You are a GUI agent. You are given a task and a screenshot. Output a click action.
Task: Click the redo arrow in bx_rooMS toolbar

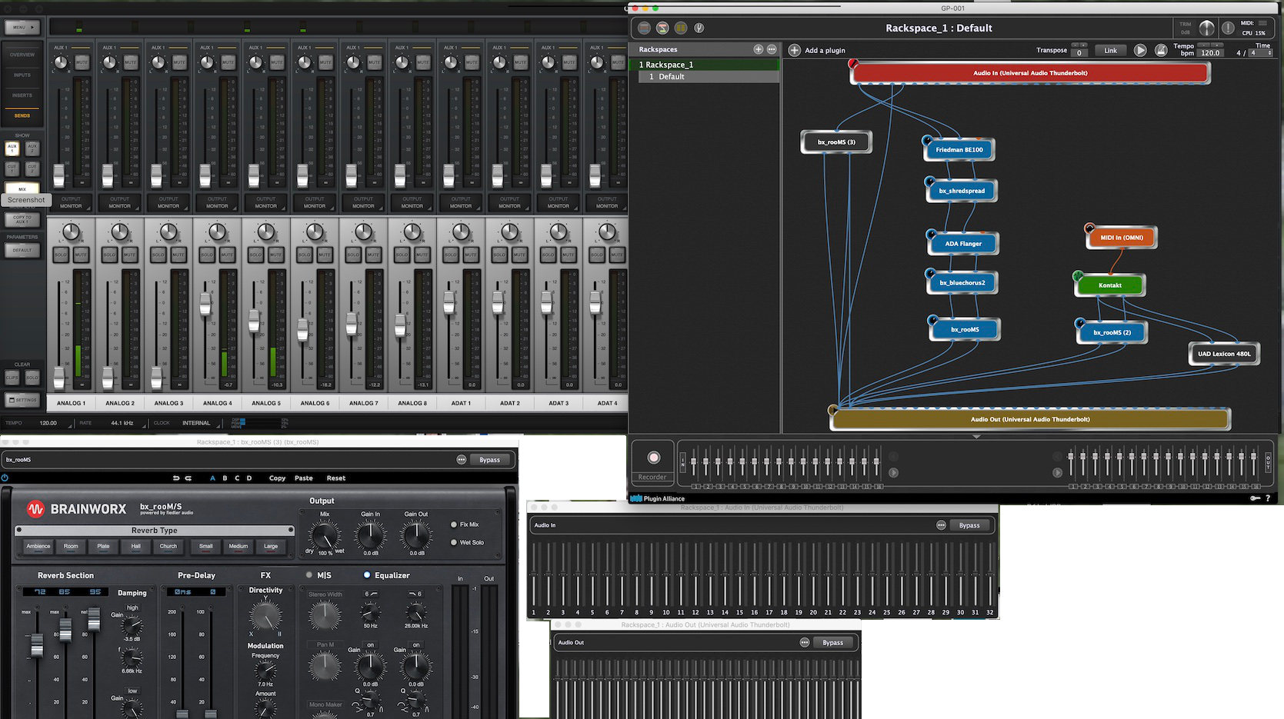(x=188, y=478)
